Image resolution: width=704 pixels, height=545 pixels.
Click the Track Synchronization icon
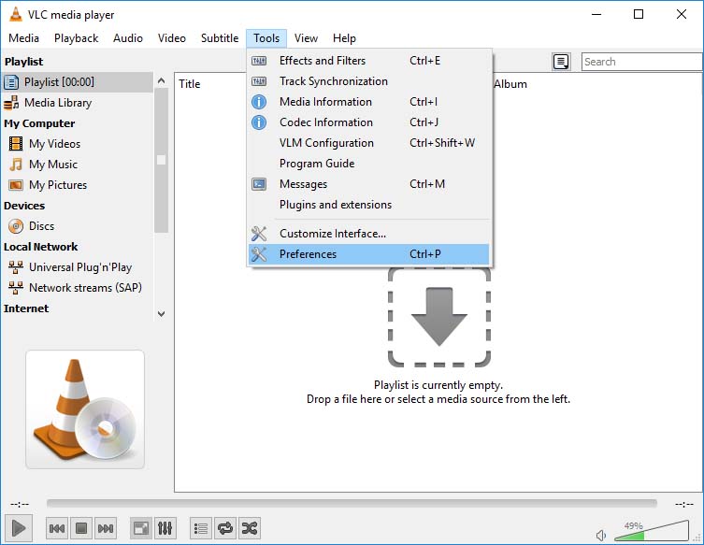(x=259, y=81)
